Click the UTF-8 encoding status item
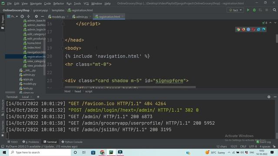 tap(253, 146)
